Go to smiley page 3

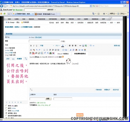click(x=12, y=102)
